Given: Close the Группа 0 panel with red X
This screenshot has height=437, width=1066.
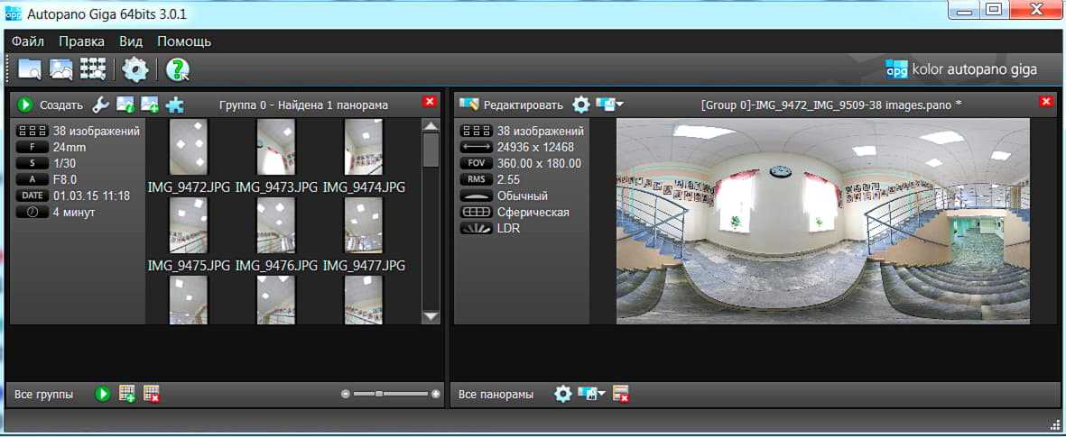Looking at the screenshot, I should tap(430, 102).
